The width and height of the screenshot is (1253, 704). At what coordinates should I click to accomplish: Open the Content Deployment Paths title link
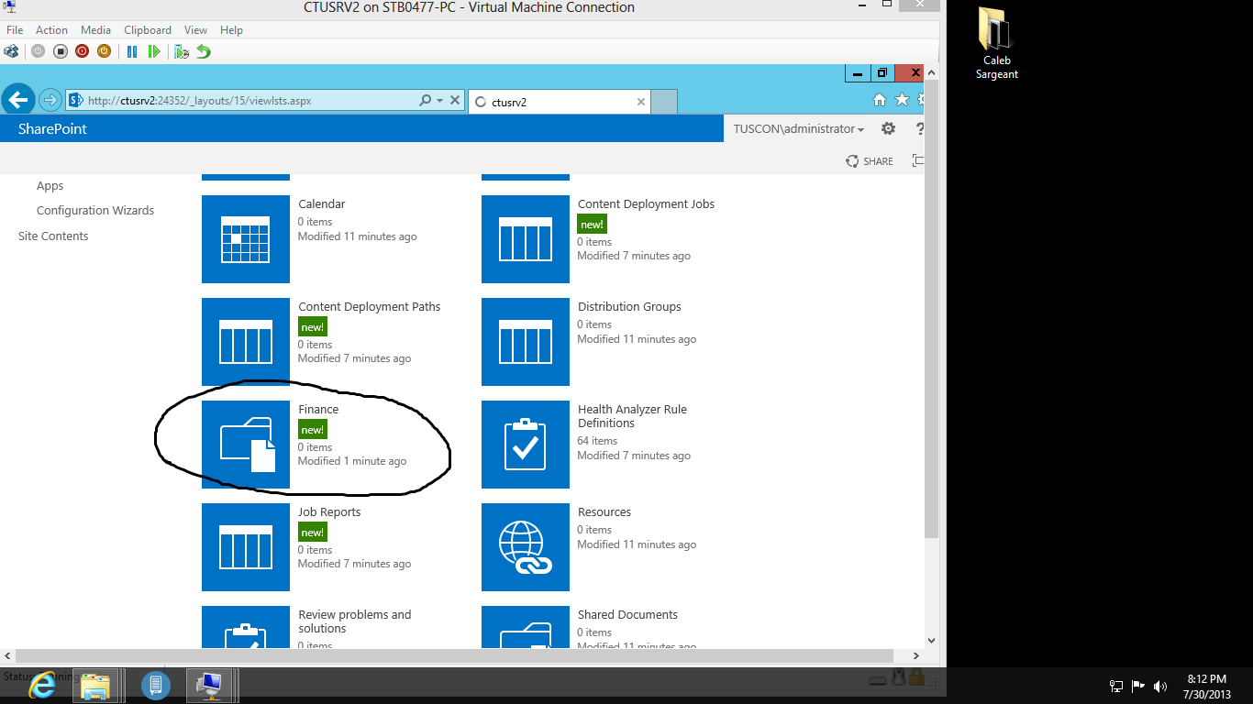click(370, 307)
